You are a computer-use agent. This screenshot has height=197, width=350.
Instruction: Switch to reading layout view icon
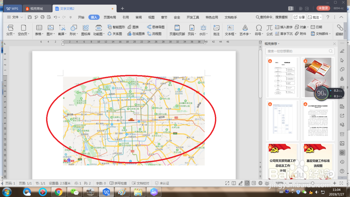234,183
